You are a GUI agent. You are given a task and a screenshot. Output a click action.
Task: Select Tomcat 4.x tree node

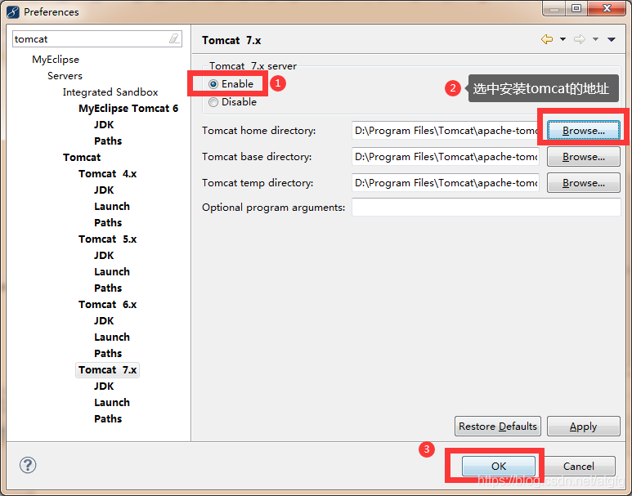pyautogui.click(x=108, y=174)
